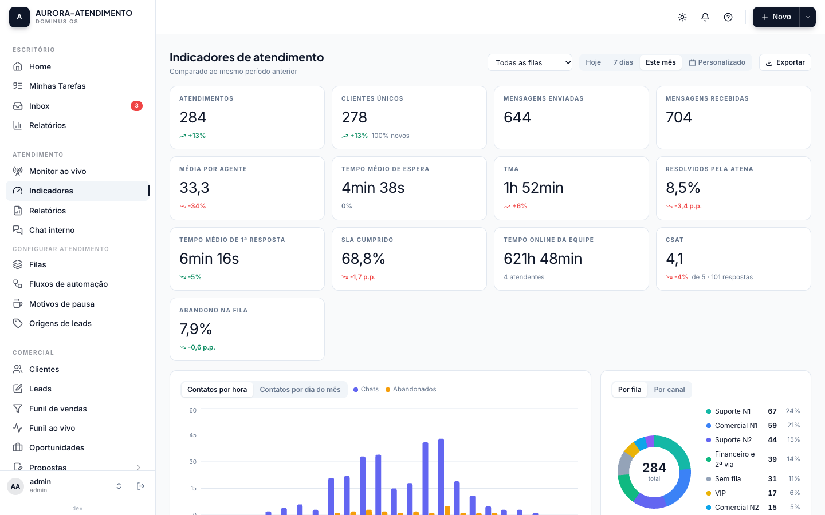The height and width of the screenshot is (515, 825).
Task: Open the Filas configuration page
Action: coord(77,264)
